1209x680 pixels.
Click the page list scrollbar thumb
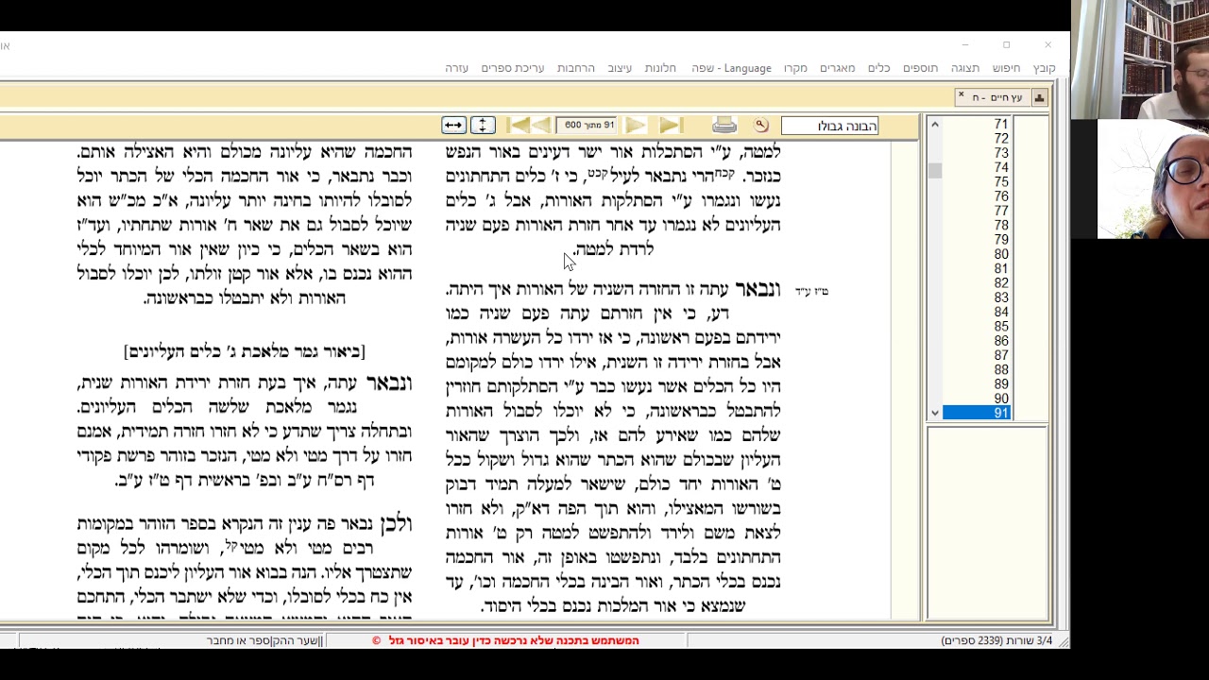[934, 170]
